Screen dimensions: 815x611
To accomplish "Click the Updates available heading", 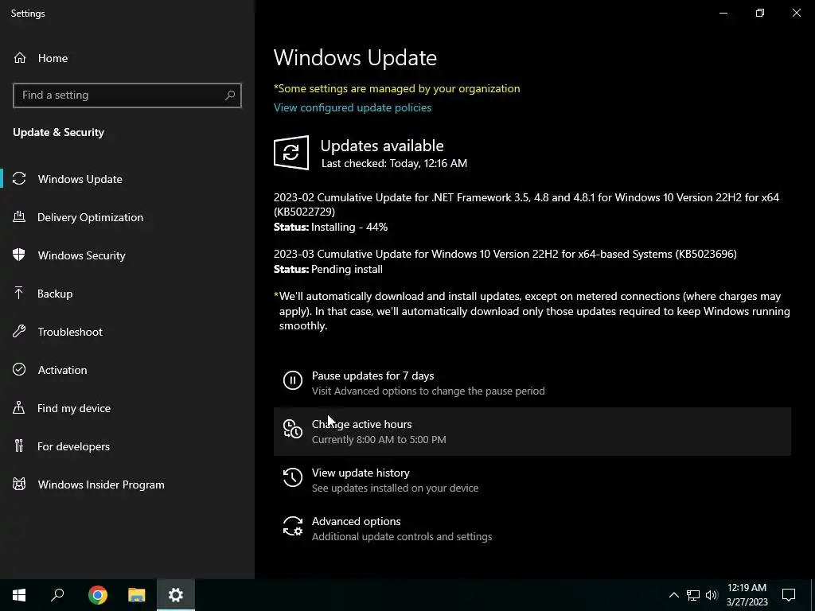I will 382,146.
